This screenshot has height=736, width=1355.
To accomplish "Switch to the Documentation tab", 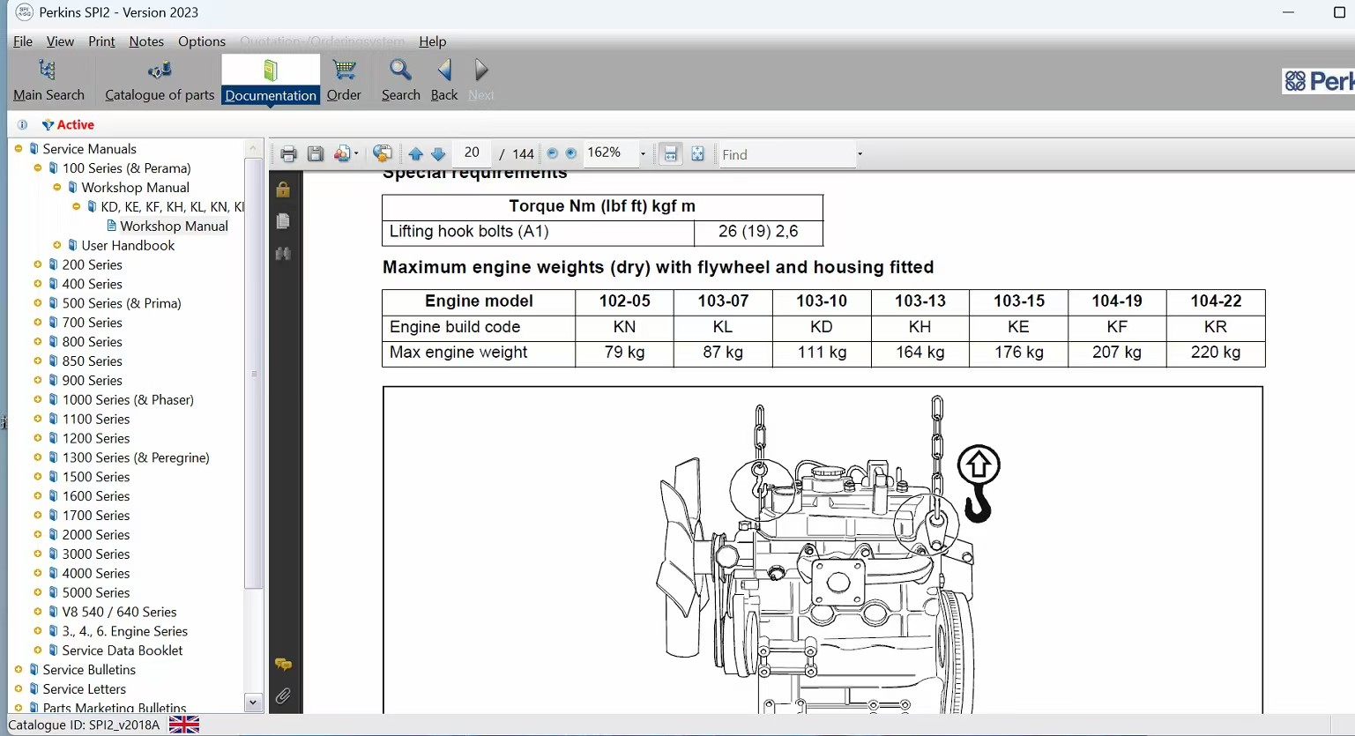I will pos(271,80).
